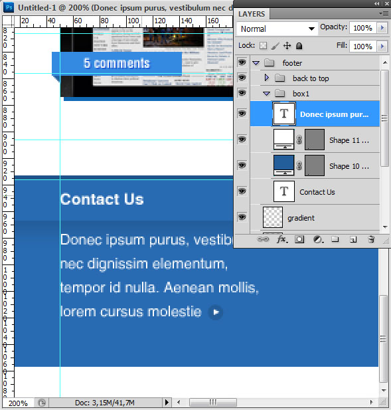Hide the gradient layer

point(242,217)
